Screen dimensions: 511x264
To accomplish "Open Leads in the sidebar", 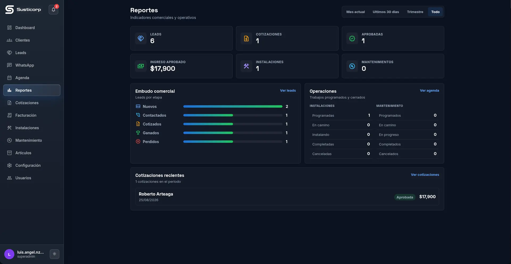I will point(32,53).
